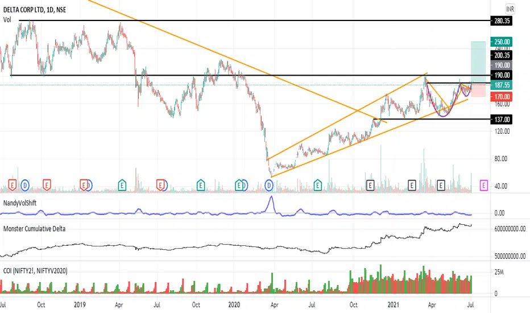Viewport: 530px width, 313px height.
Task: Click the INR currency button
Action: pyautogui.click(x=510, y=9)
